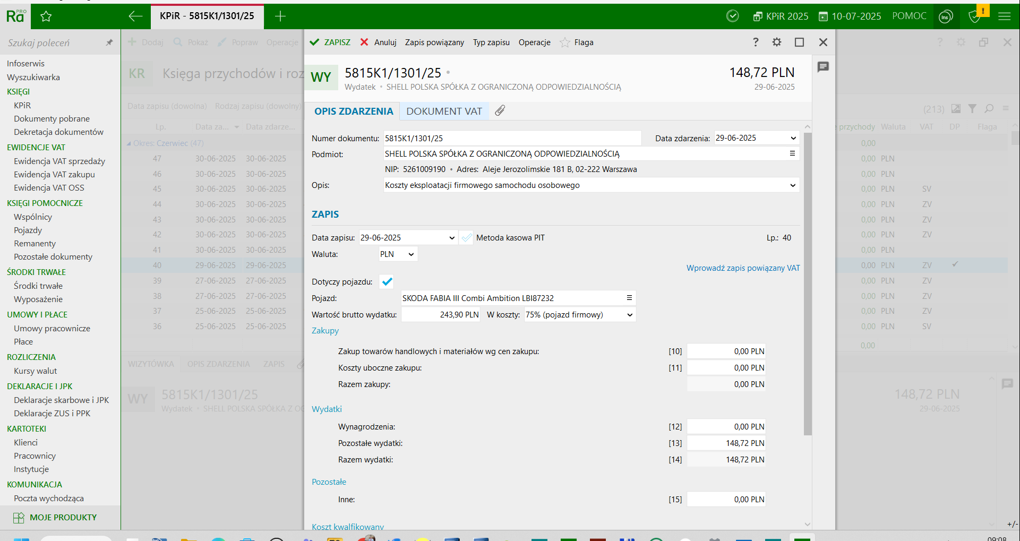The width and height of the screenshot is (1020, 541).
Task: Open the hamburger main menu icon
Action: (x=1004, y=16)
